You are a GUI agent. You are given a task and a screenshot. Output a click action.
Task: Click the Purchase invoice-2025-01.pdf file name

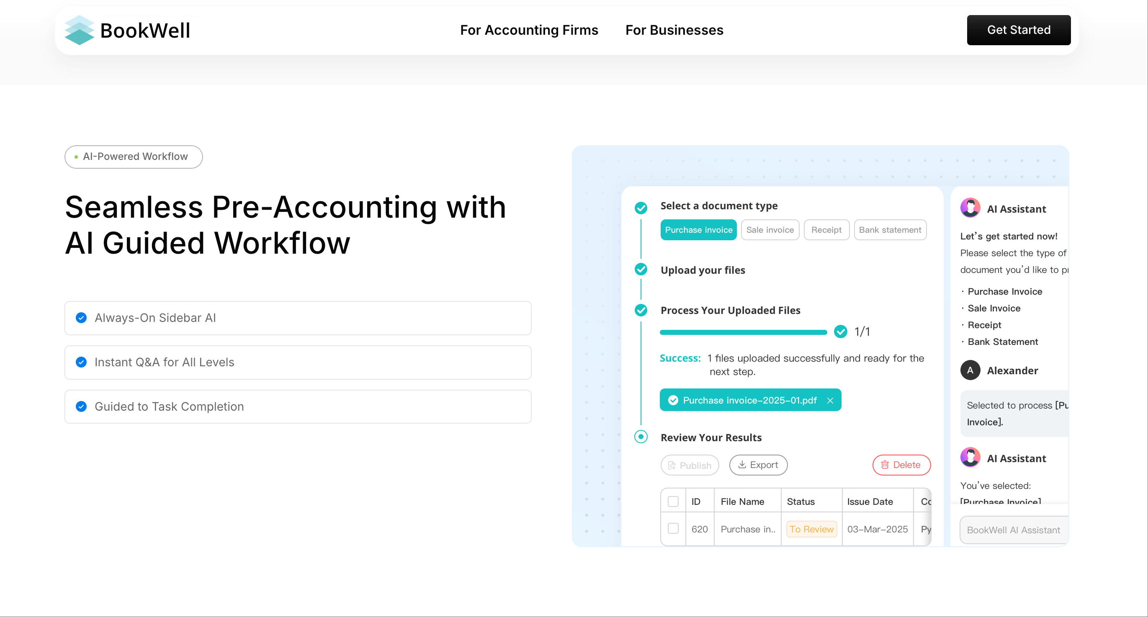pos(750,401)
